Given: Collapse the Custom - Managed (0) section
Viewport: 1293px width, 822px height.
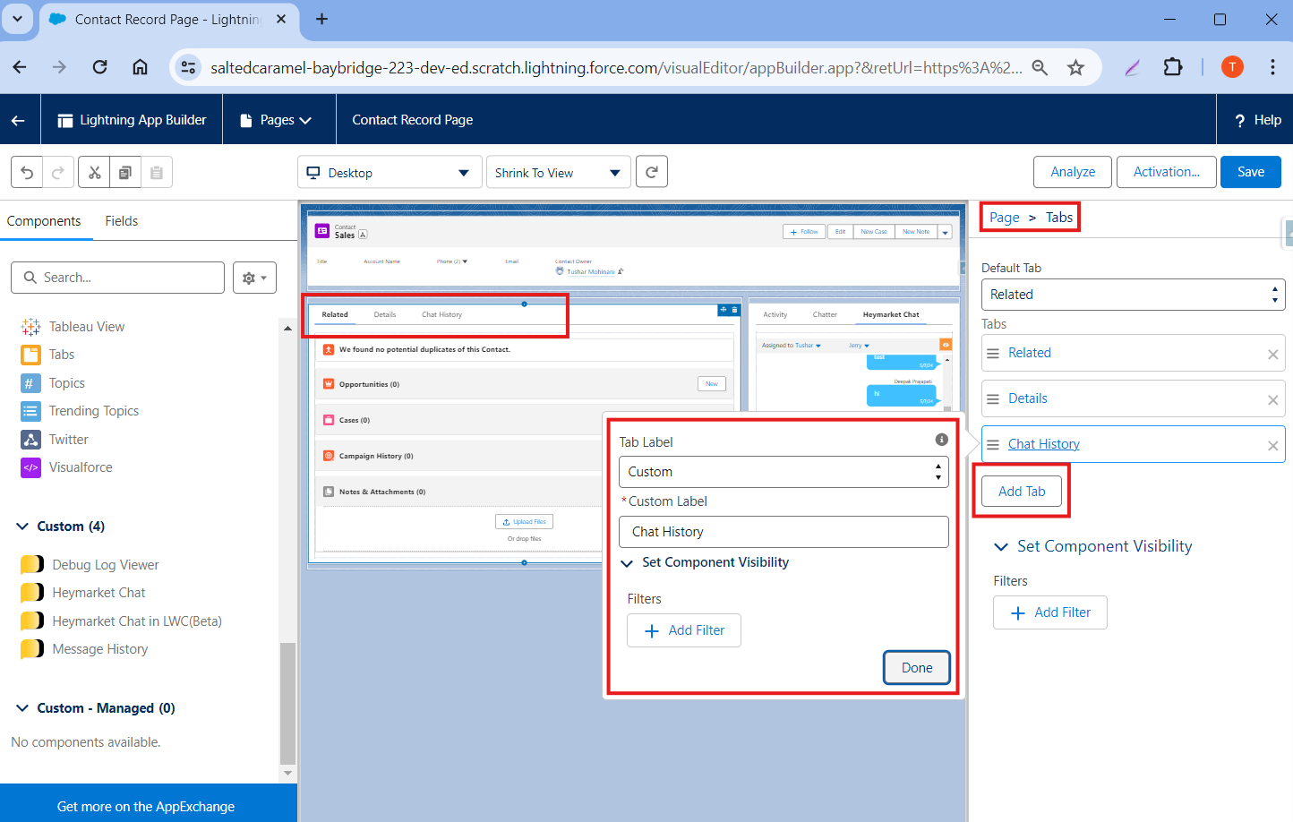Looking at the screenshot, I should pos(22,708).
